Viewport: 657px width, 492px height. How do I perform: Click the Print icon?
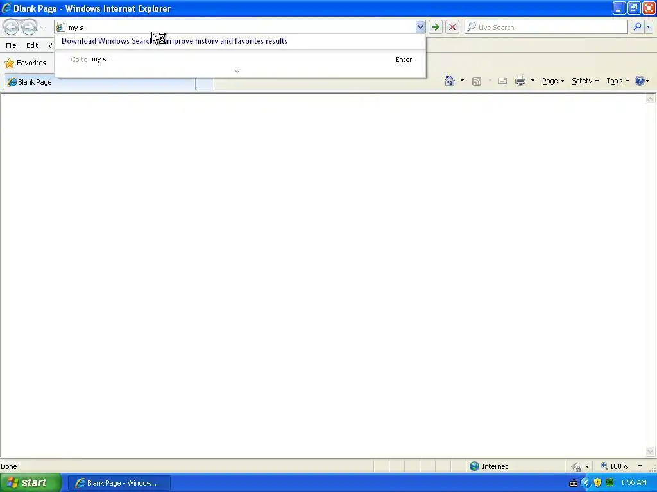(x=520, y=81)
